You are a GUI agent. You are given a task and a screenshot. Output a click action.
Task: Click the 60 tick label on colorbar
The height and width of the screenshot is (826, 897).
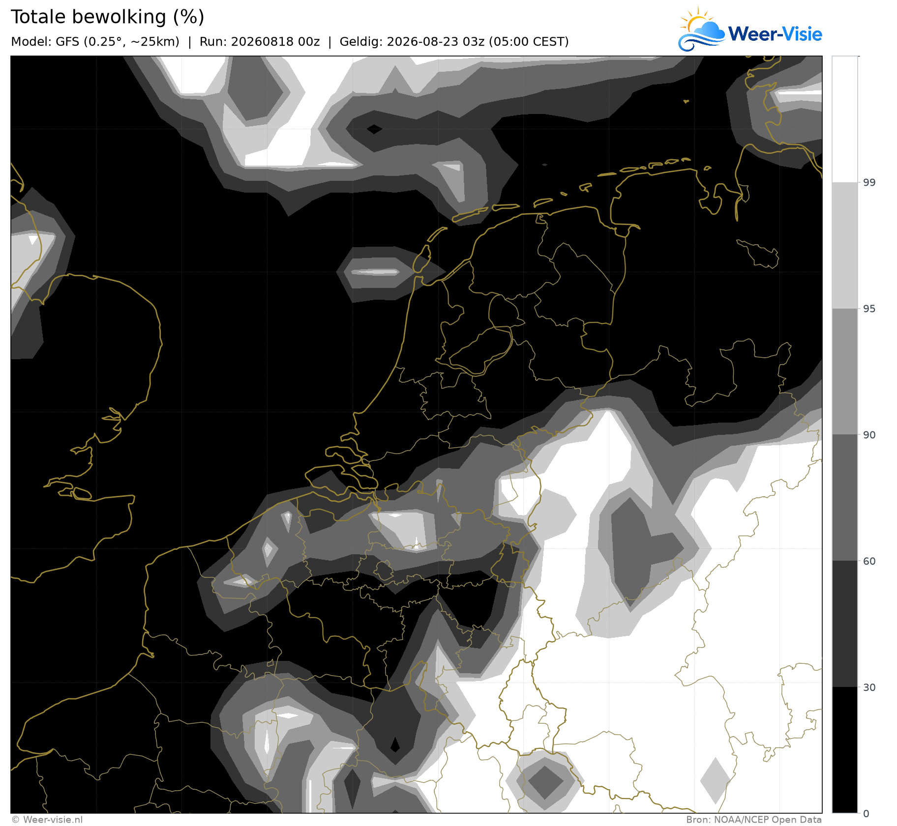[x=869, y=561]
